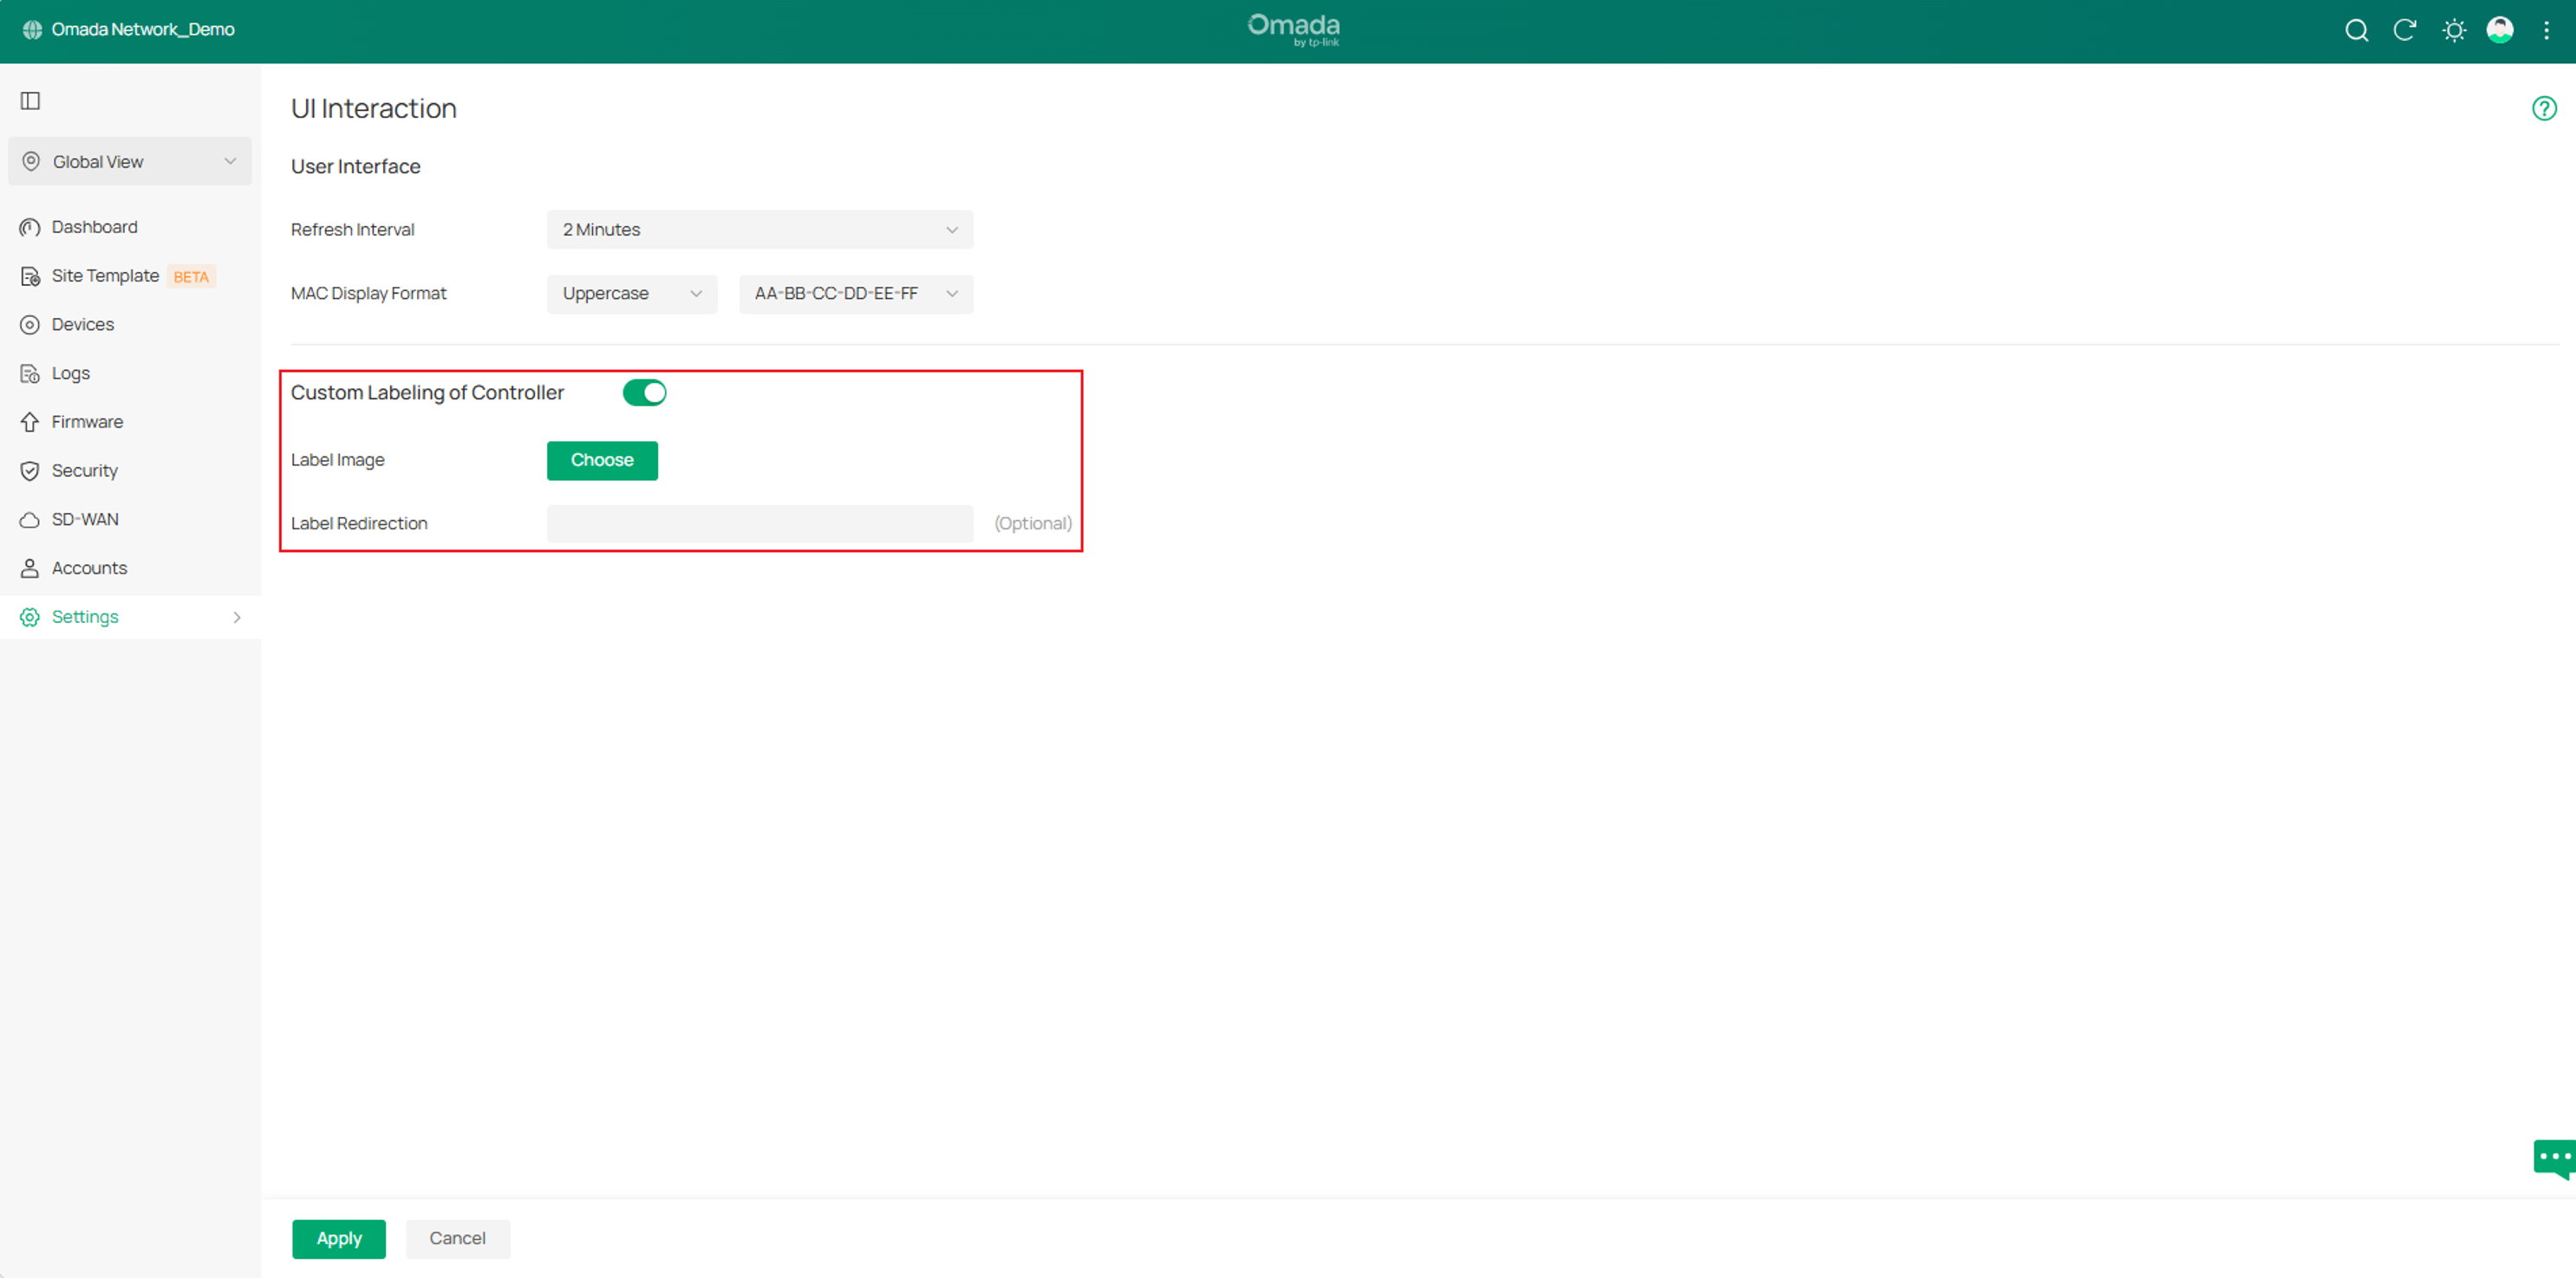The width and height of the screenshot is (2576, 1278).
Task: Click the Custom Labeling of Controller label
Action: [x=427, y=392]
